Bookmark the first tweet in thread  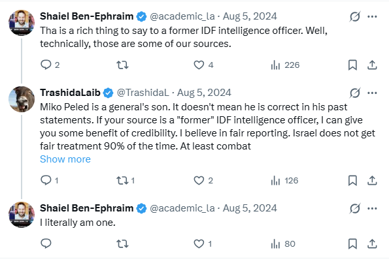coord(352,65)
